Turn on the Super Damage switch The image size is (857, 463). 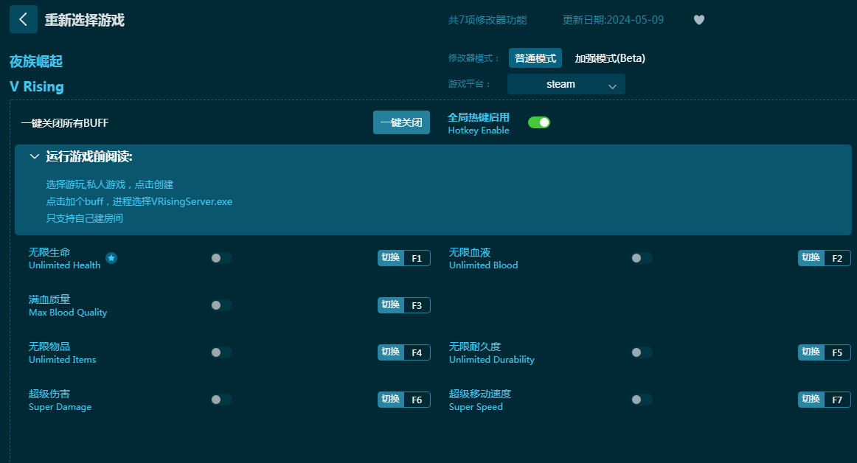(221, 400)
